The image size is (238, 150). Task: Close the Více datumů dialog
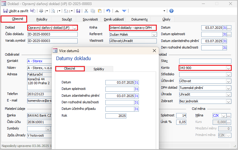pyautogui.click(x=154, y=51)
